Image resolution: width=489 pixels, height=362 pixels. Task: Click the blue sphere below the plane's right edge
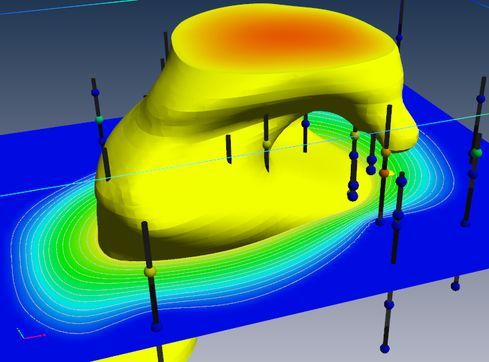[456, 286]
